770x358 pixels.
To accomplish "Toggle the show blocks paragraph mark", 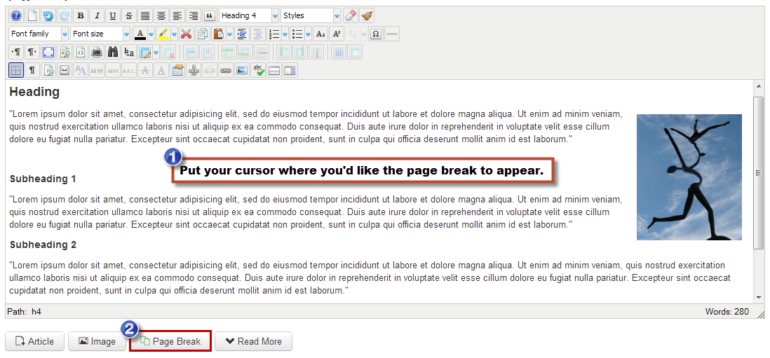I will (32, 71).
